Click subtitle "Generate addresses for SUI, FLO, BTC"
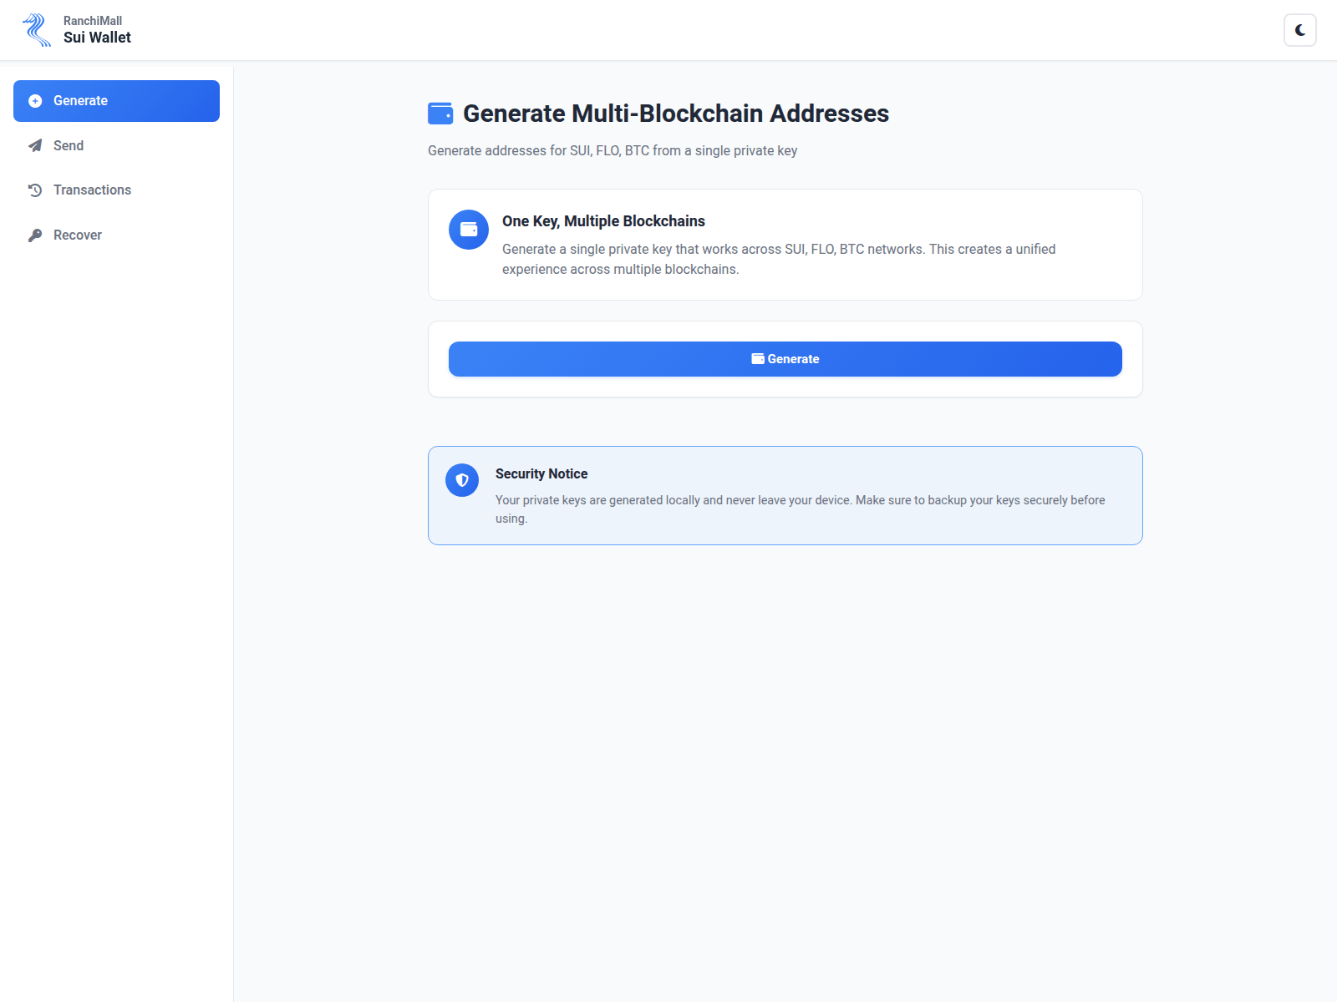This screenshot has height=1002, width=1337. [613, 150]
